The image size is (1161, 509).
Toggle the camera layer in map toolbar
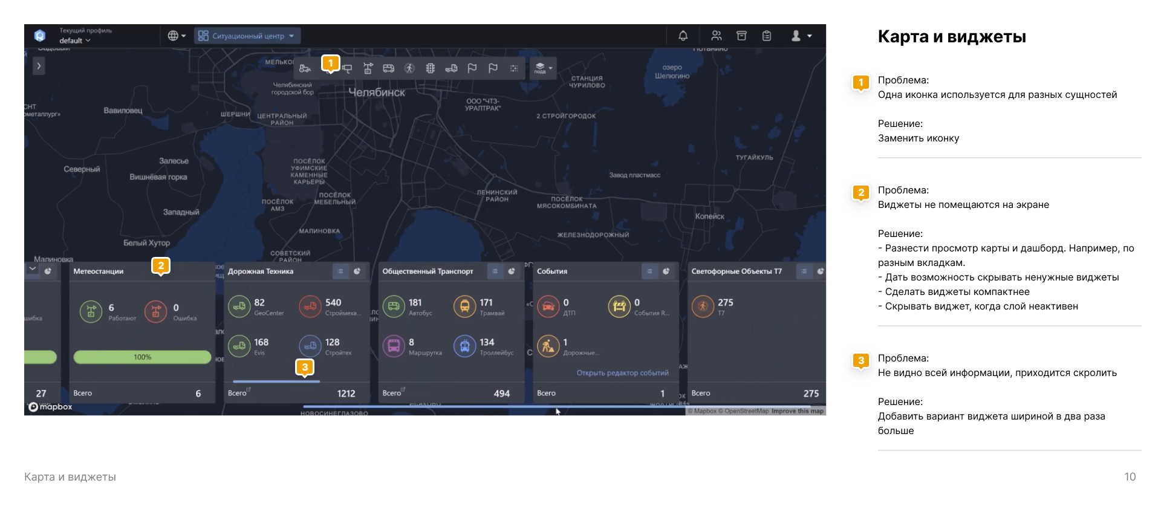tap(348, 68)
